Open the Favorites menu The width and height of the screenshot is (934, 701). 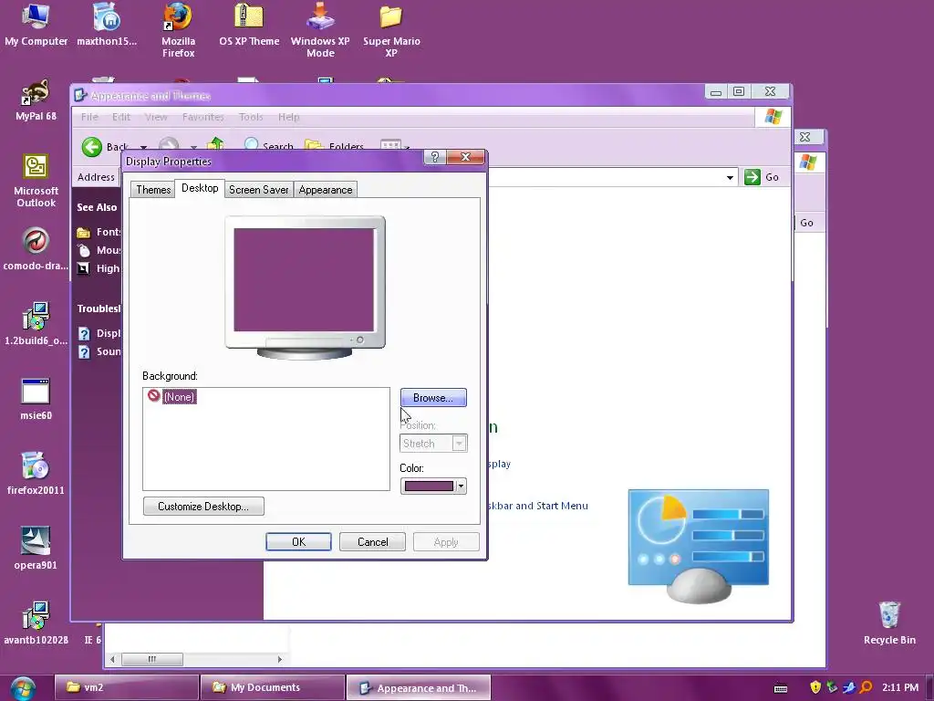[x=203, y=117]
